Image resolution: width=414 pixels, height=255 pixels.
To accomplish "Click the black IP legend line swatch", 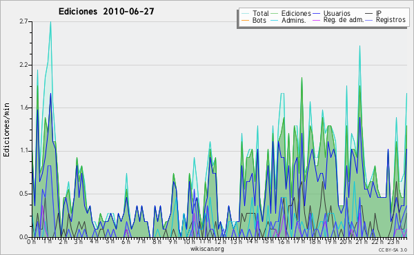I will 369,13.
